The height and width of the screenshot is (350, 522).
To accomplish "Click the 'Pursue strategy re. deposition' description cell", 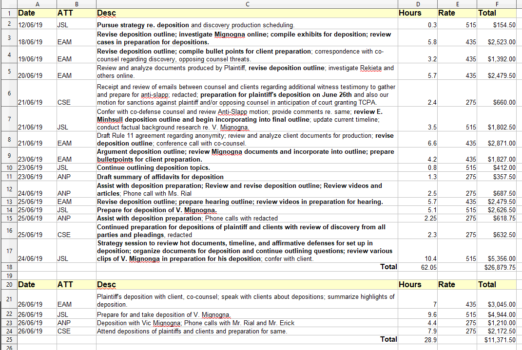I will point(247,23).
